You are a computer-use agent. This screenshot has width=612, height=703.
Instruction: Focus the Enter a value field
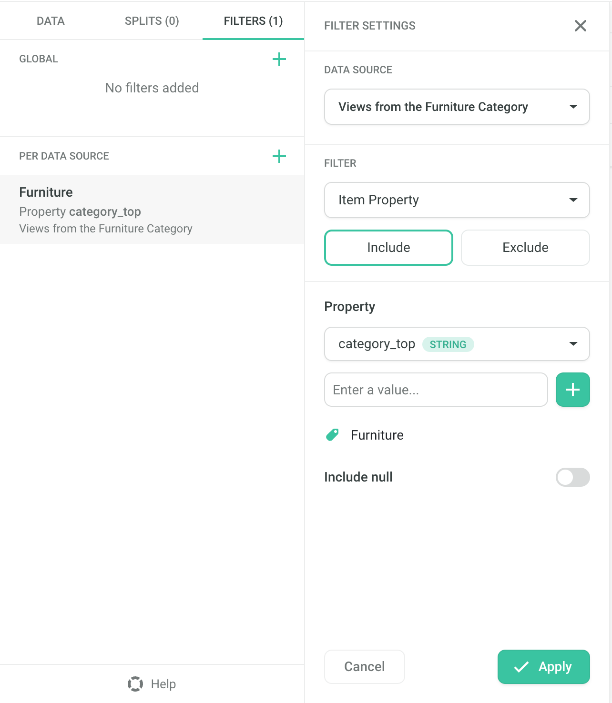coord(436,390)
